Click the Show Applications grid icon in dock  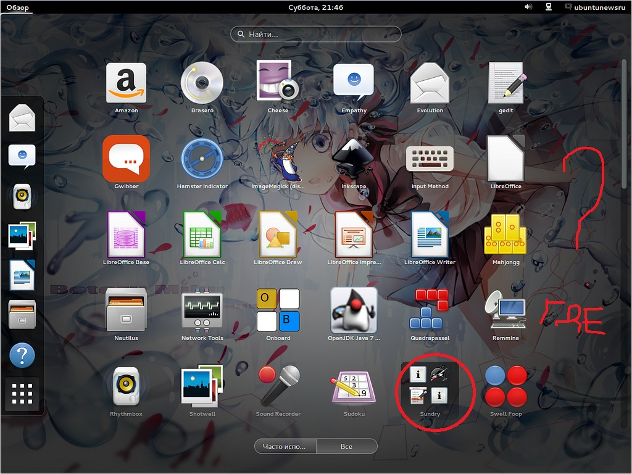click(22, 394)
